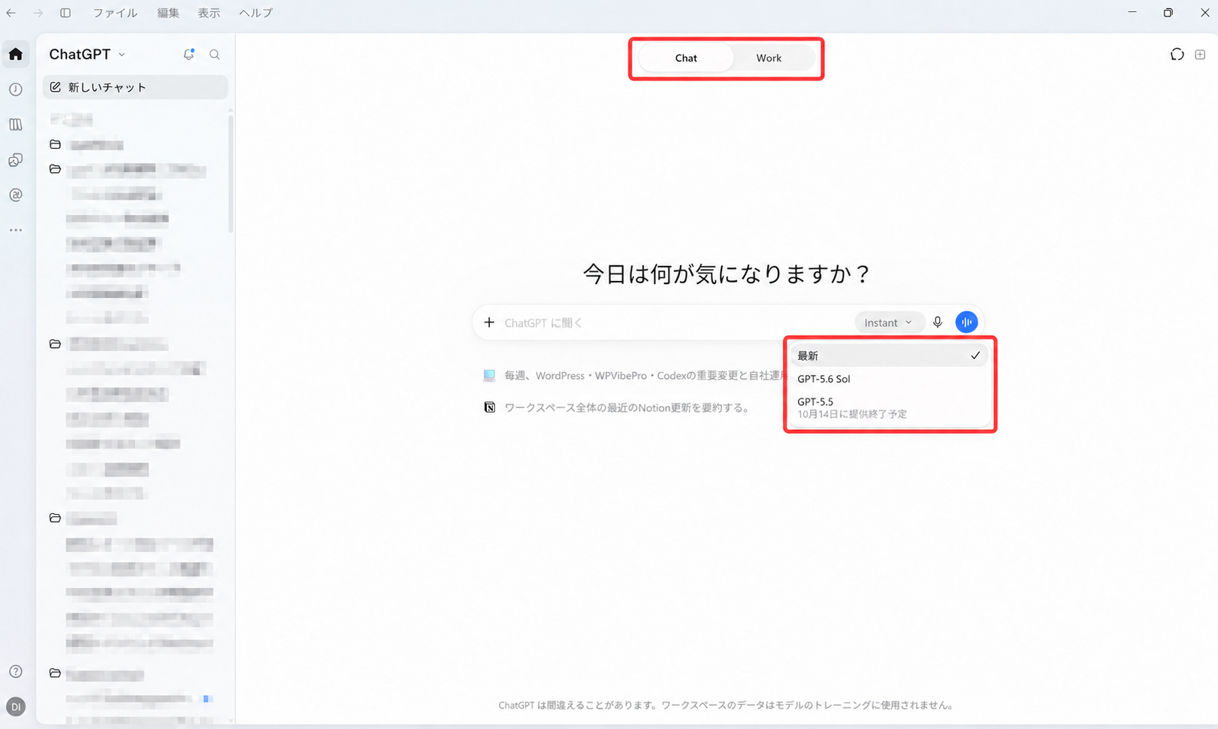Go back with the left arrow
This screenshot has height=729, width=1218.
tap(11, 13)
